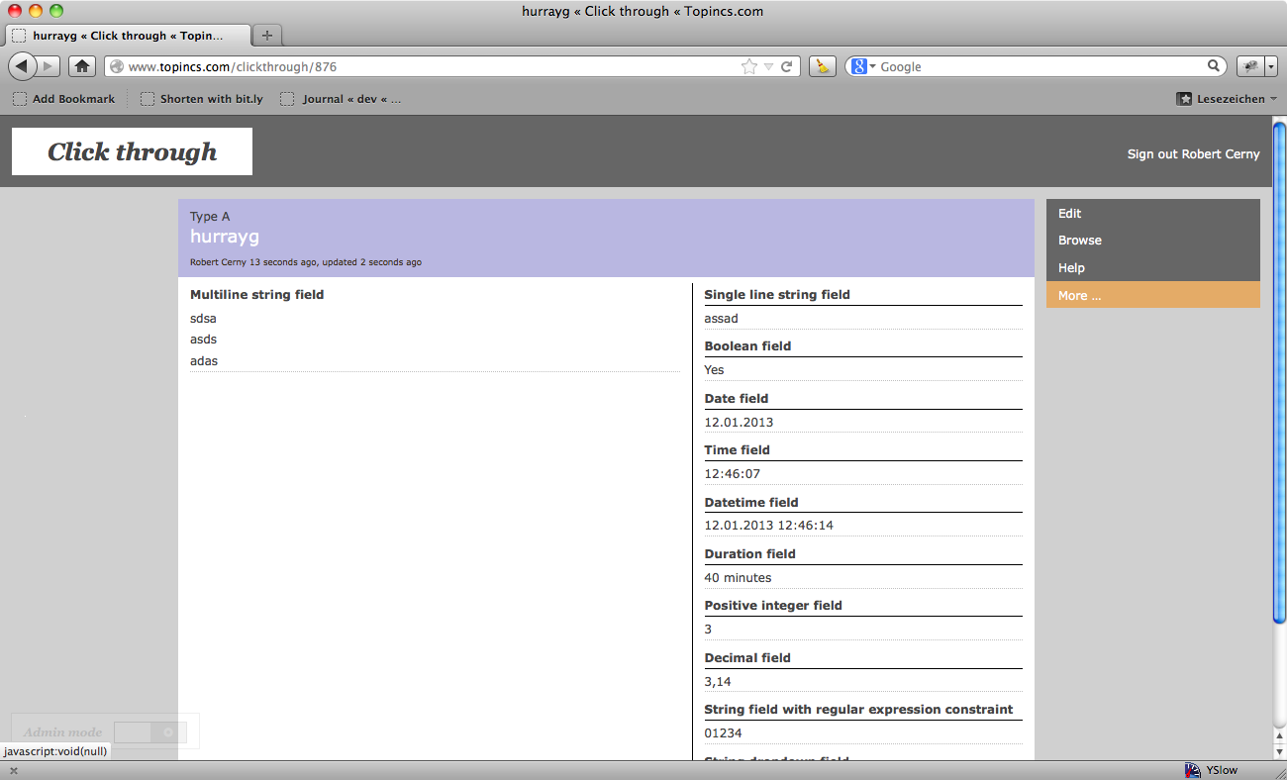Open the Google search engine dropdown
Viewport: 1287px width, 780px height.
(864, 66)
